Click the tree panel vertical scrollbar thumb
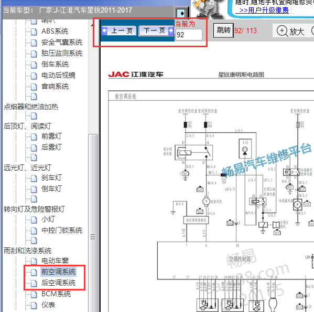The image size is (314, 312). 93,223
